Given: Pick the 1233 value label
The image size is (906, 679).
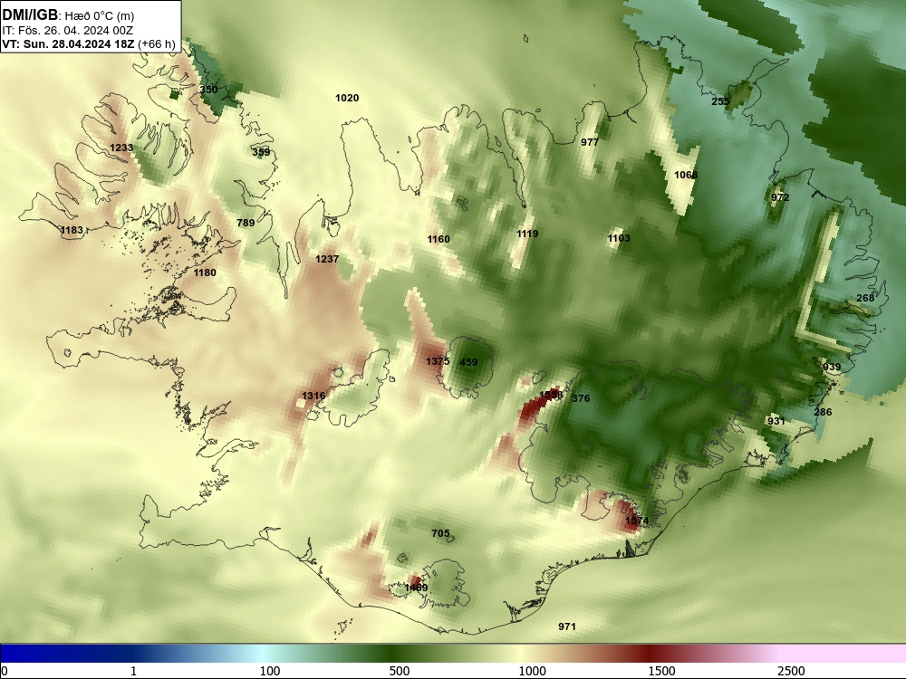Looking at the screenshot, I should (121, 148).
